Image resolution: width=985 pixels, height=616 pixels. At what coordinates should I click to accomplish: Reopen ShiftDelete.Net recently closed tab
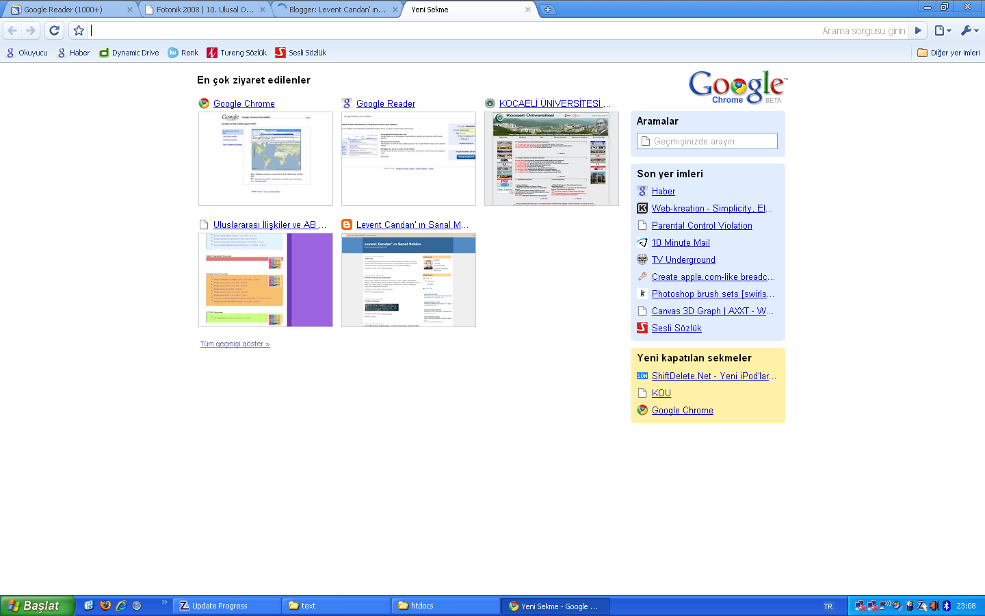[713, 376]
